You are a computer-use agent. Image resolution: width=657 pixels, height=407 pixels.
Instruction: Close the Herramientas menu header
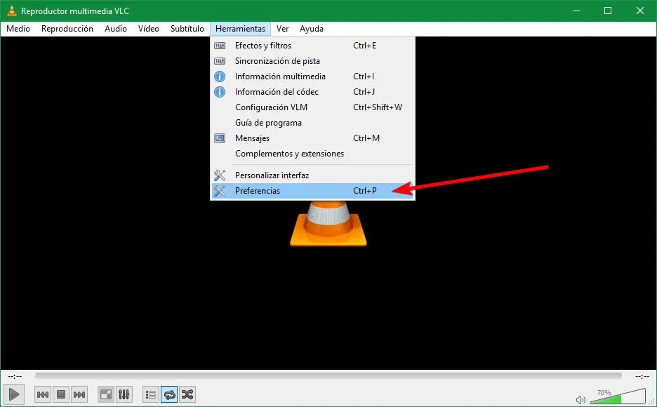click(x=240, y=29)
